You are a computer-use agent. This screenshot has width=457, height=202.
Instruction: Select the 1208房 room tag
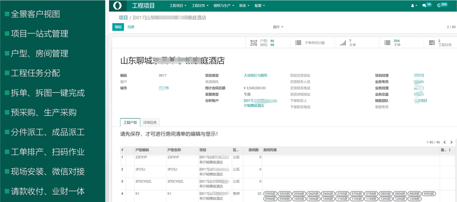click(414, 199)
